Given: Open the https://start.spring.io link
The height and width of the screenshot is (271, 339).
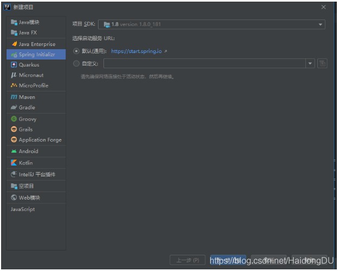Looking at the screenshot, I should tap(136, 51).
